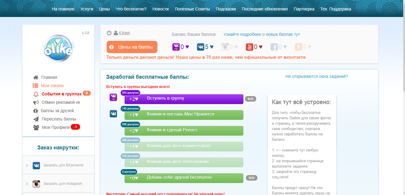
Task: Go to Переслать баллы in sidebar
Action: [59, 119]
